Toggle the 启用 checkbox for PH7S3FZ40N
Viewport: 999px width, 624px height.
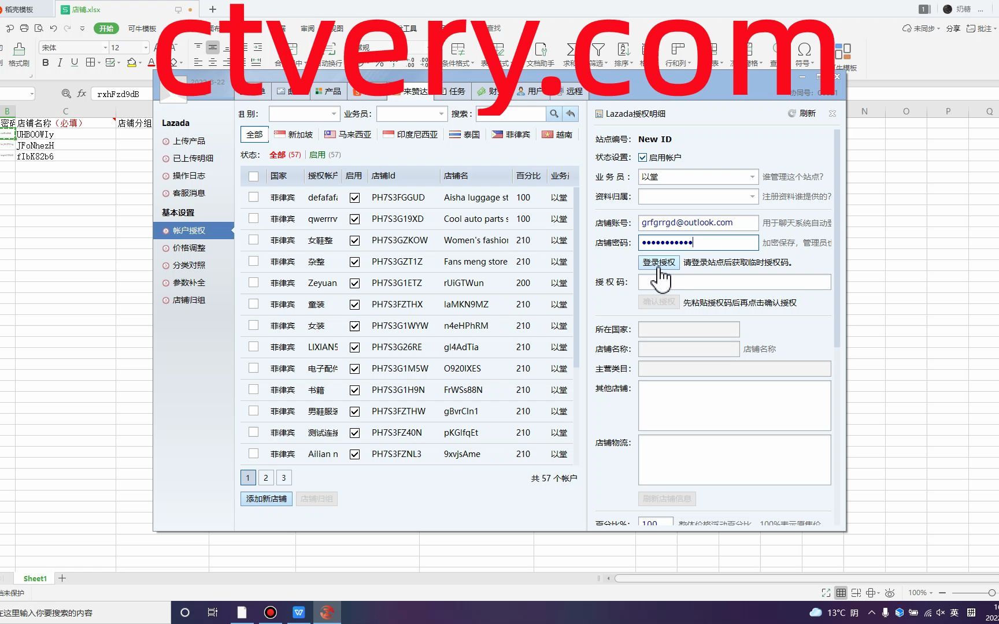[354, 433]
